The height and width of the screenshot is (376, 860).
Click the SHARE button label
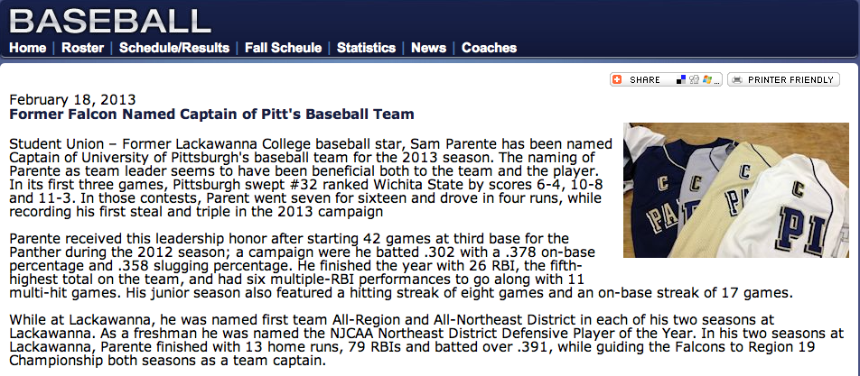coord(645,80)
